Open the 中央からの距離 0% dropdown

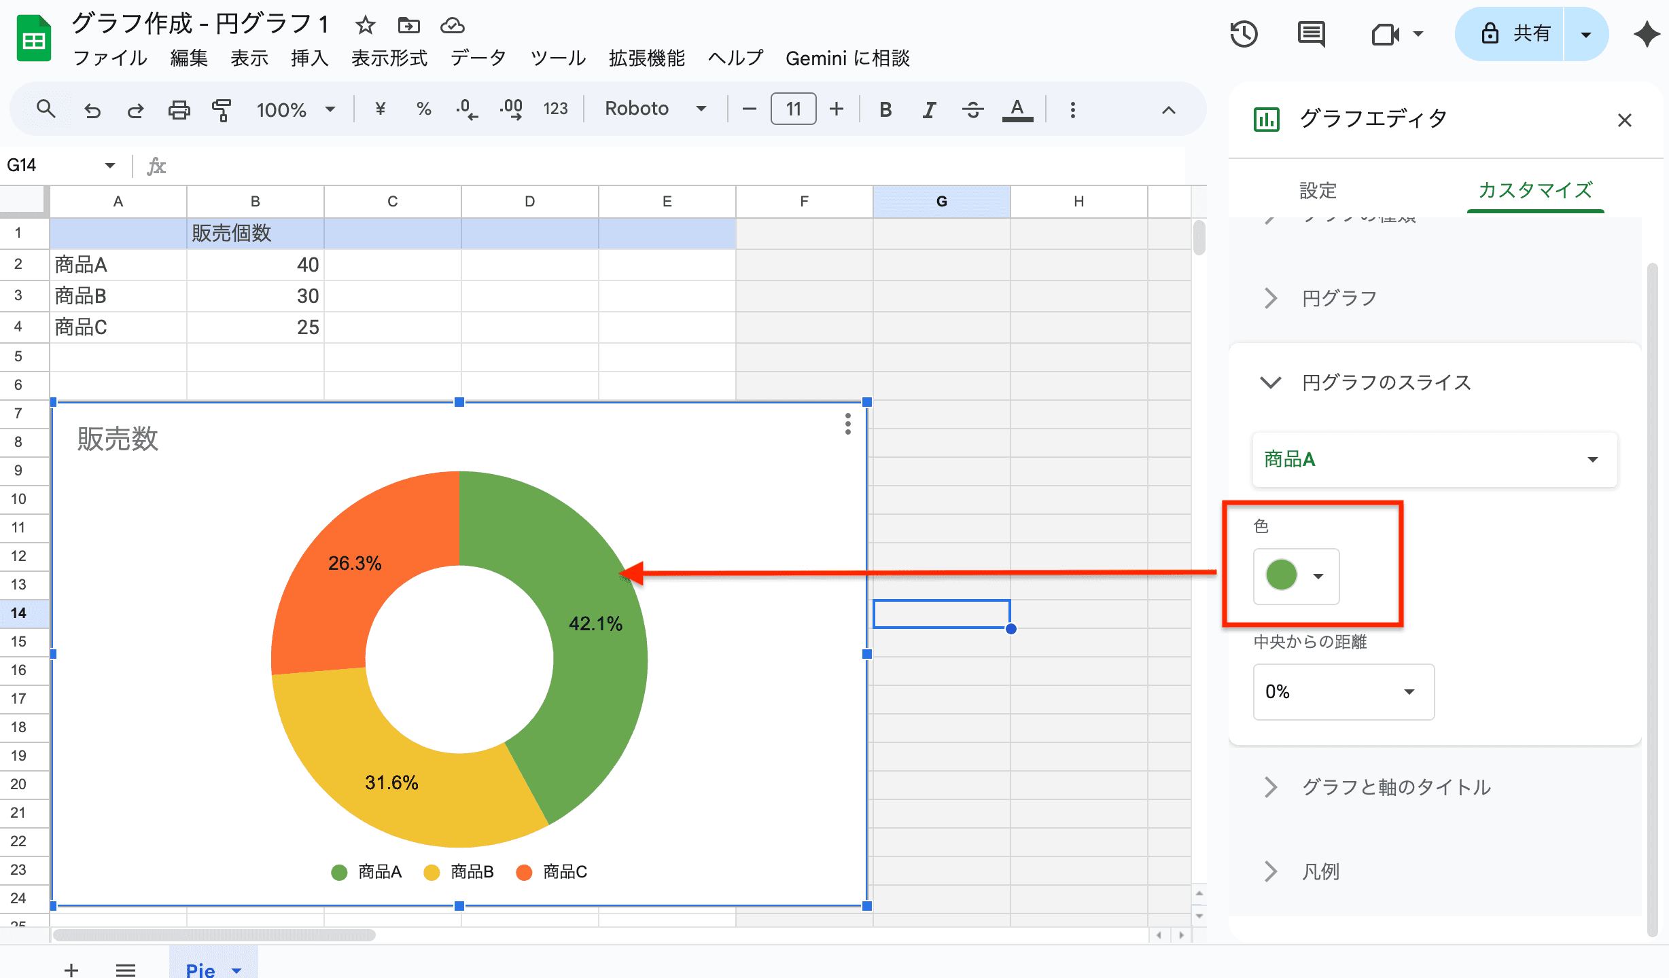pyautogui.click(x=1343, y=691)
